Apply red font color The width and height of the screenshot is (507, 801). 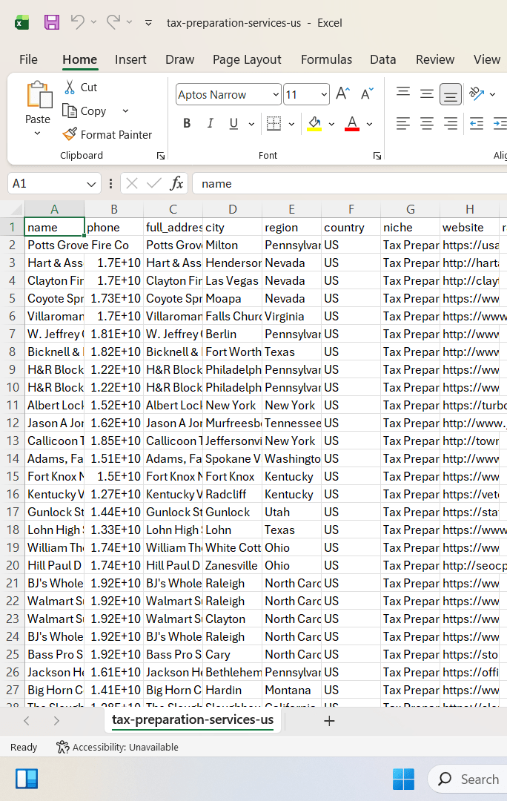(x=352, y=123)
